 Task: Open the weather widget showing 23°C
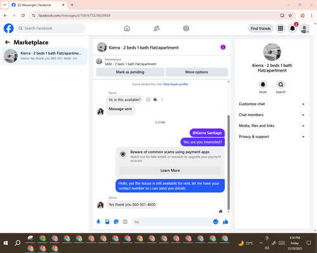click(x=246, y=243)
